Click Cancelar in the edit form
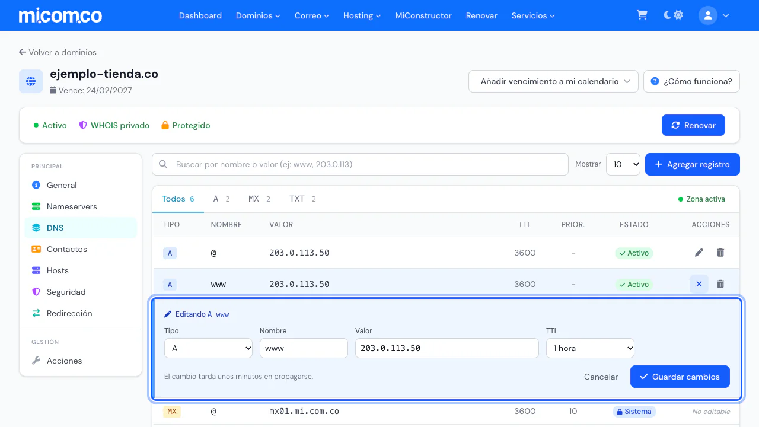The image size is (759, 427). click(601, 377)
